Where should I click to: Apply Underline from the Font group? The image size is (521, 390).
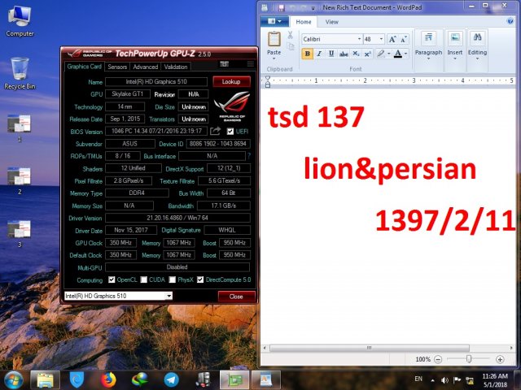tap(330, 54)
